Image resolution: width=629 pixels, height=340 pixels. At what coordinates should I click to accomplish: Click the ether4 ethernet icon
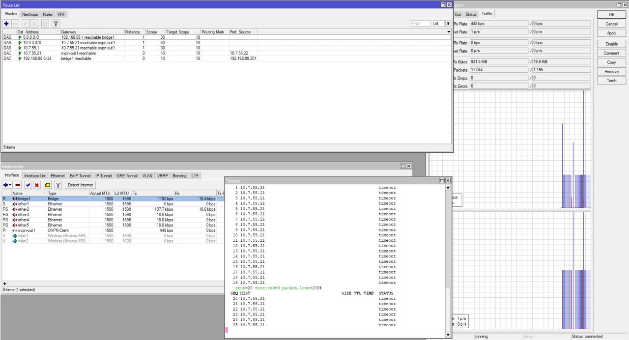[x=15, y=220]
